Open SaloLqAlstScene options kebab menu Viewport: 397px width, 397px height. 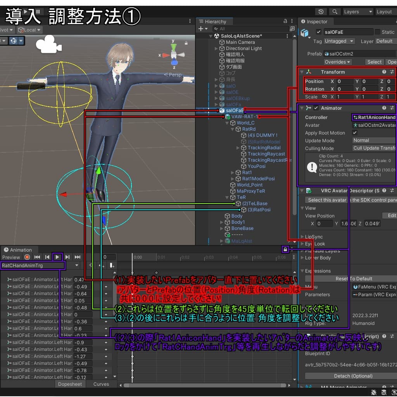pyautogui.click(x=287, y=36)
